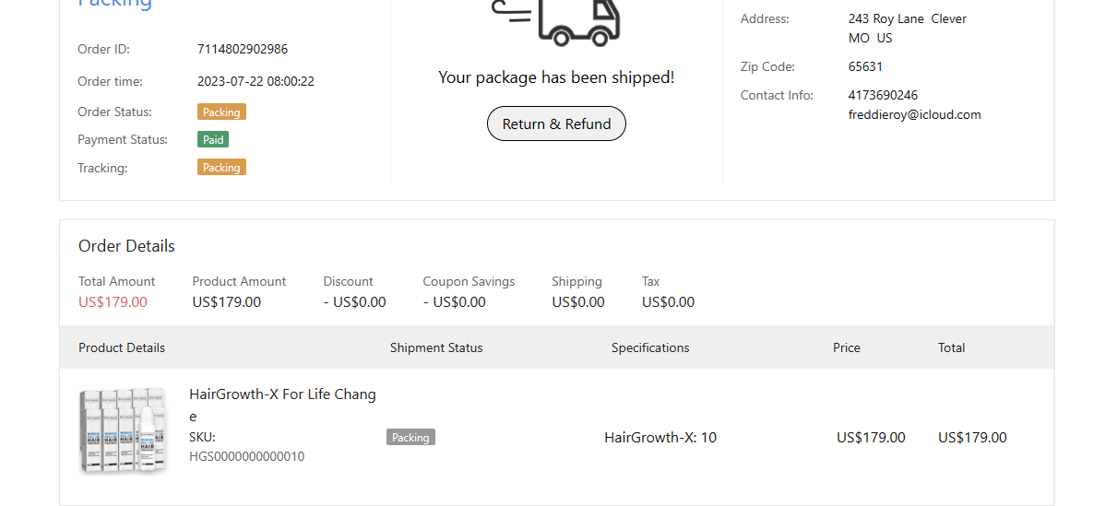Viewport: 1105px width, 506px height.
Task: Click the Product Details column header
Action: (122, 347)
